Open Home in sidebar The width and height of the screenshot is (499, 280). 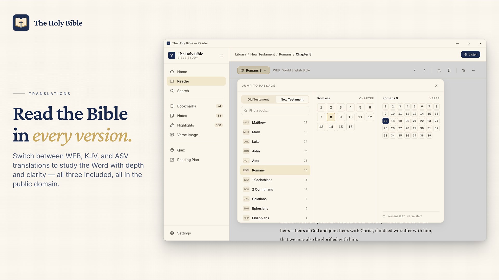click(196, 72)
